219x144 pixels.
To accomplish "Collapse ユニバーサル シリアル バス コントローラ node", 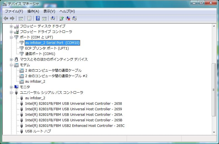I will click(x=11, y=93).
